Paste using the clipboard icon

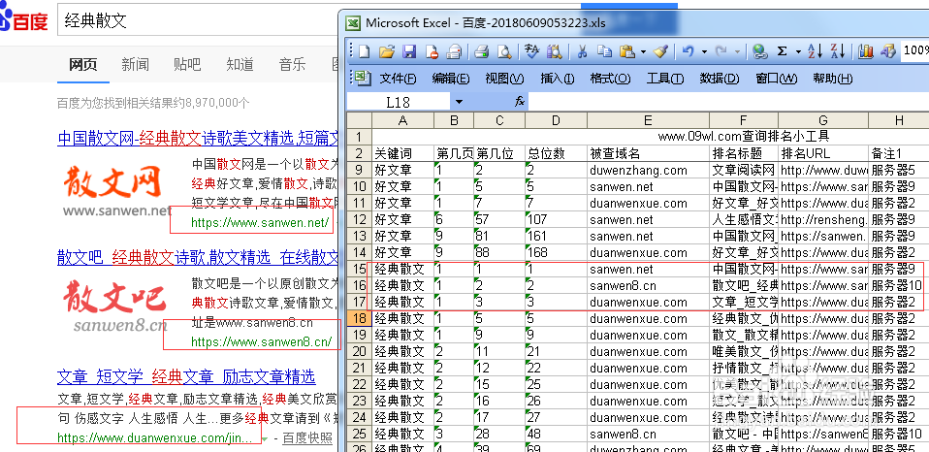626,51
